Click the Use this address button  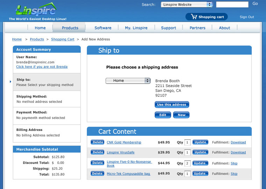pyautogui.click(x=172, y=105)
